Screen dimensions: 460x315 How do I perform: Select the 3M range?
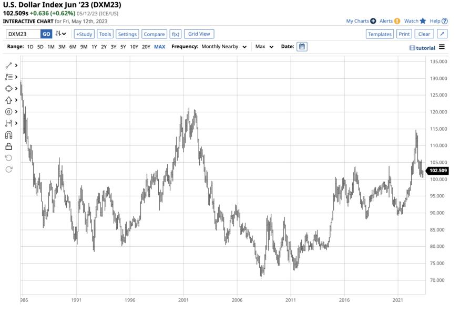click(62, 47)
